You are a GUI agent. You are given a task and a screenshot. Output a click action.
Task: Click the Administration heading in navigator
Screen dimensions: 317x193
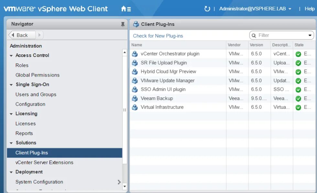(x=26, y=46)
